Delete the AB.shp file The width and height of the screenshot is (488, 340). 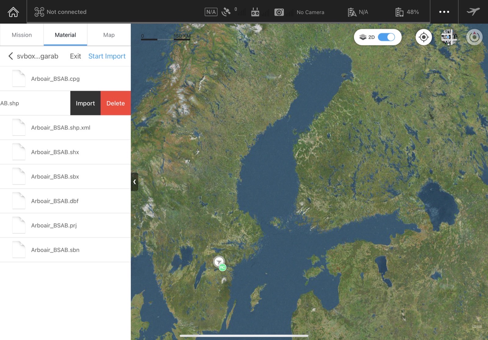(116, 103)
